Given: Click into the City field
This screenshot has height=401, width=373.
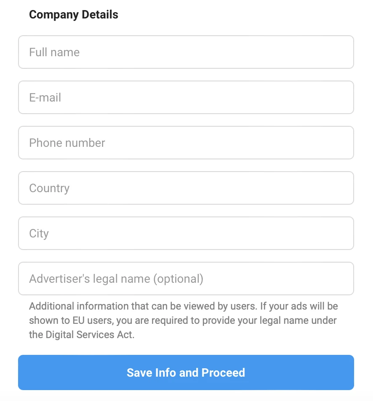Looking at the screenshot, I should pos(186,233).
